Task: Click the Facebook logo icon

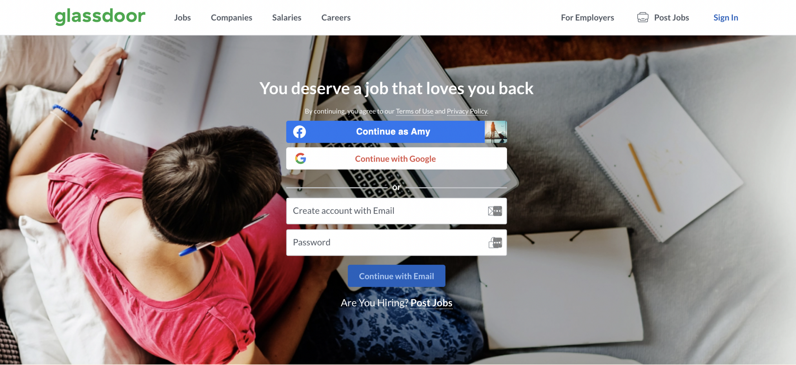Action: [299, 131]
